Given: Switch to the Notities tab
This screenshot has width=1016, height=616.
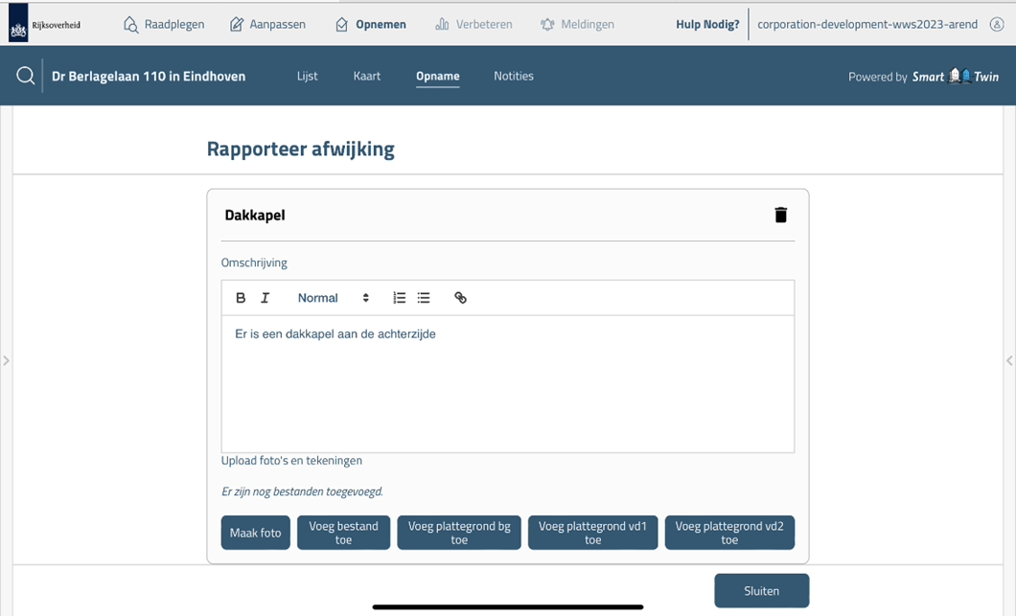Looking at the screenshot, I should (514, 76).
